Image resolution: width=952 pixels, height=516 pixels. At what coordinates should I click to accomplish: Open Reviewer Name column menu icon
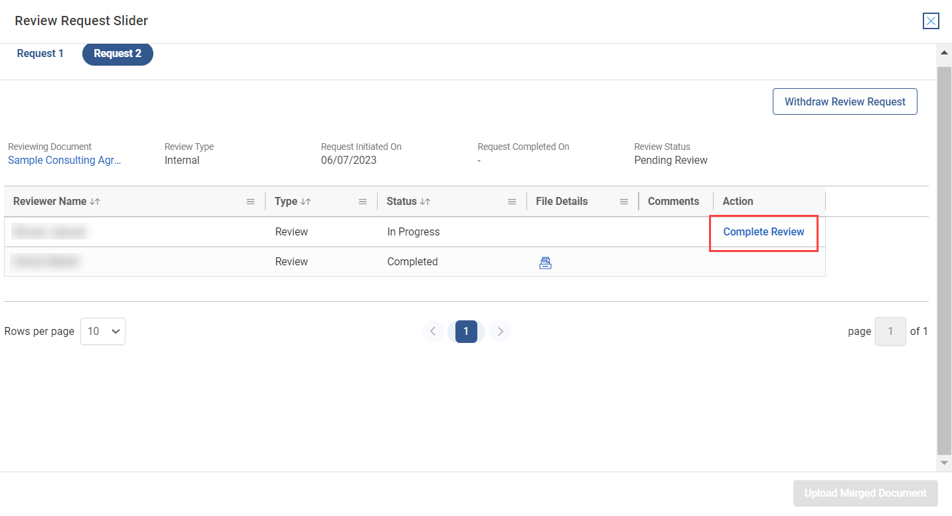click(250, 202)
